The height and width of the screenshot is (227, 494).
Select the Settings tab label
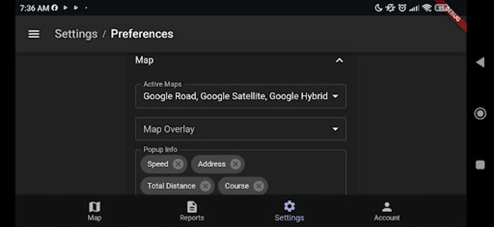[x=289, y=218]
